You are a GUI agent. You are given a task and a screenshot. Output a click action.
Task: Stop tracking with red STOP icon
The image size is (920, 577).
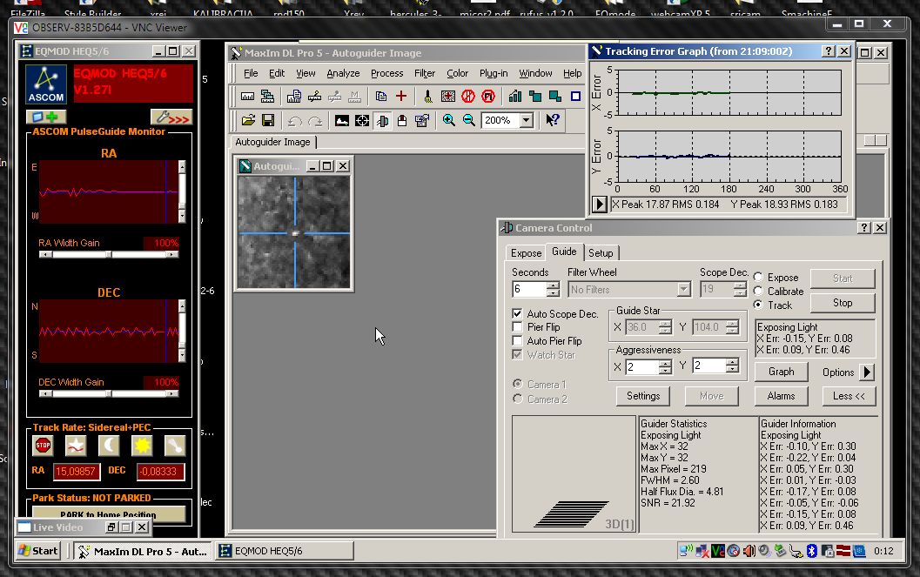click(x=43, y=446)
